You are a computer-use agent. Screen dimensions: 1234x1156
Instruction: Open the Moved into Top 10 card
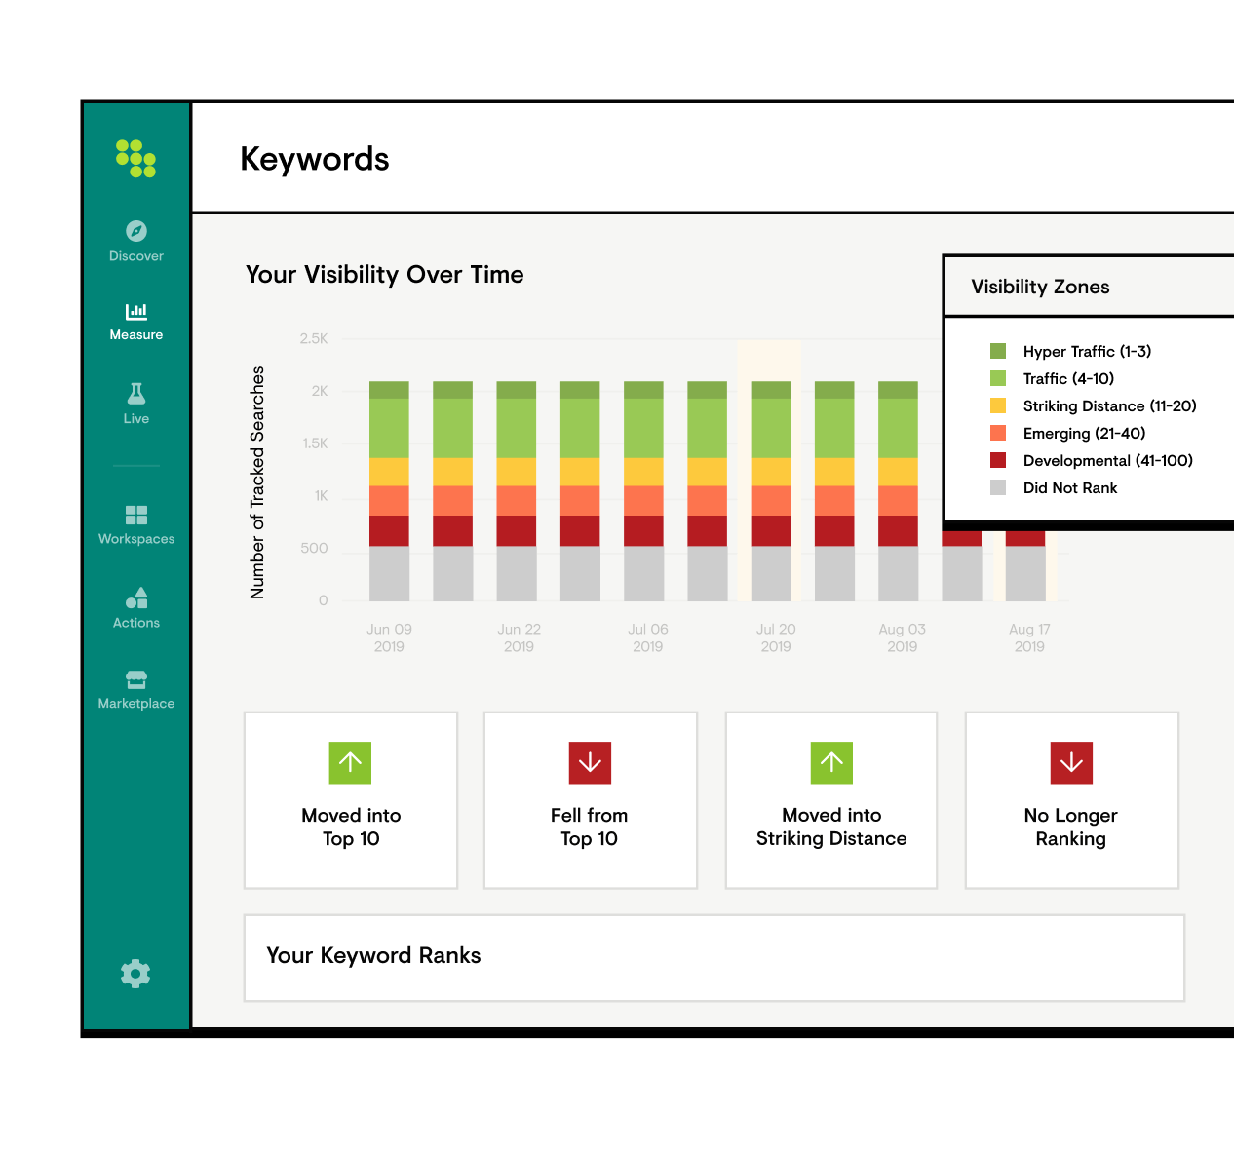pos(351,800)
